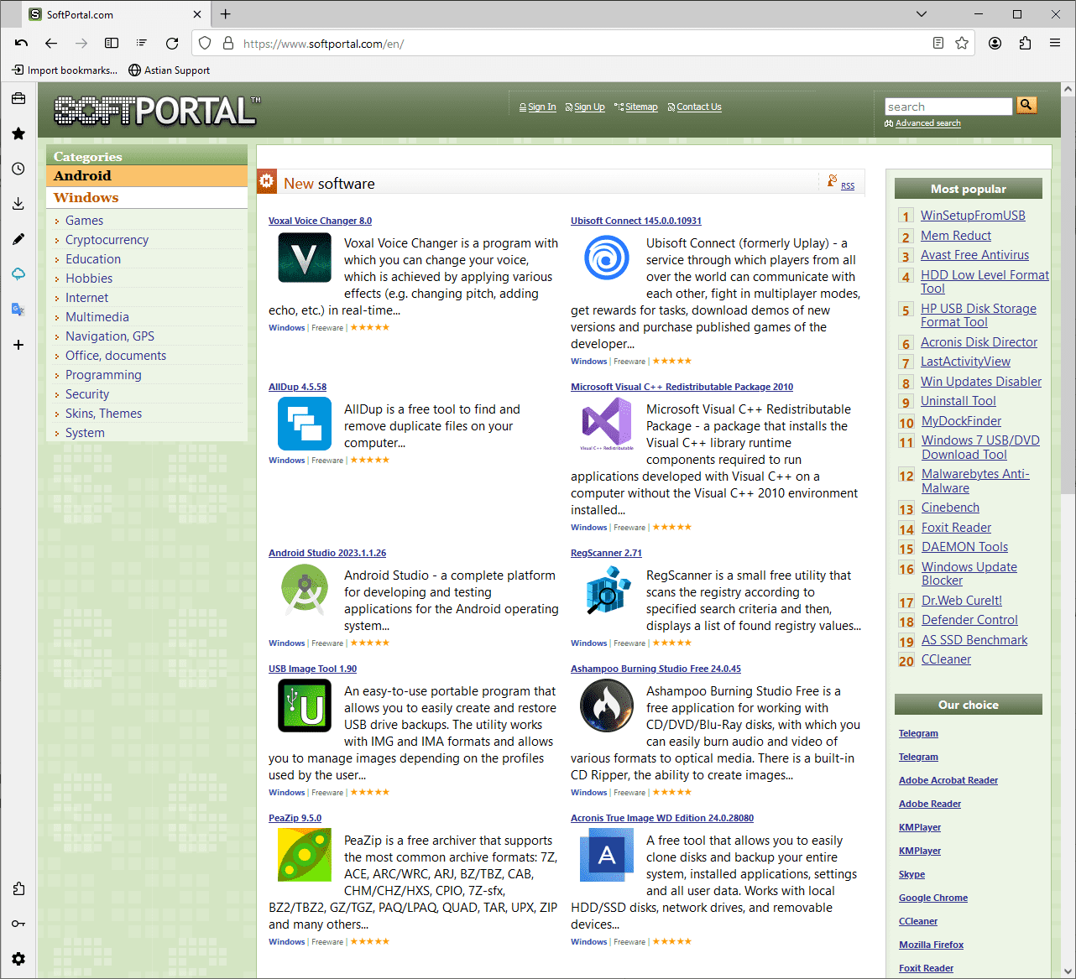Open the Import bookmarks toolbar item
The height and width of the screenshot is (979, 1076).
[65, 70]
